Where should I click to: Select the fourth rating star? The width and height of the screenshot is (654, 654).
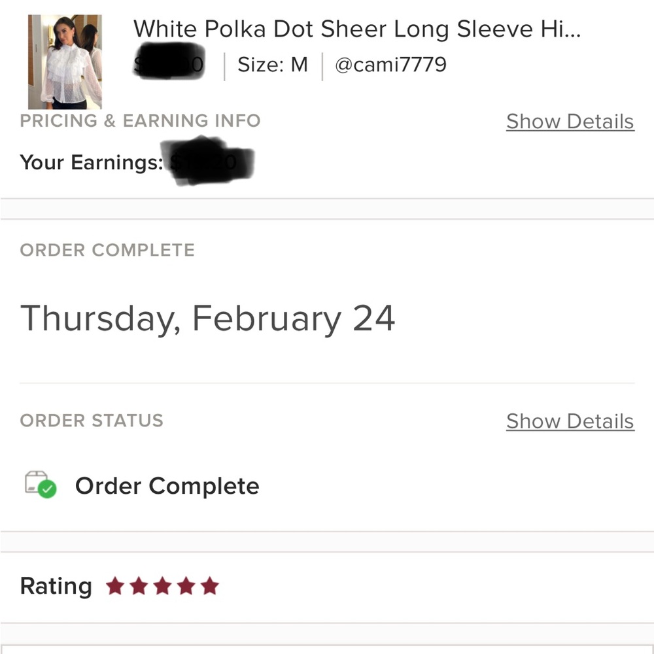[x=186, y=585]
